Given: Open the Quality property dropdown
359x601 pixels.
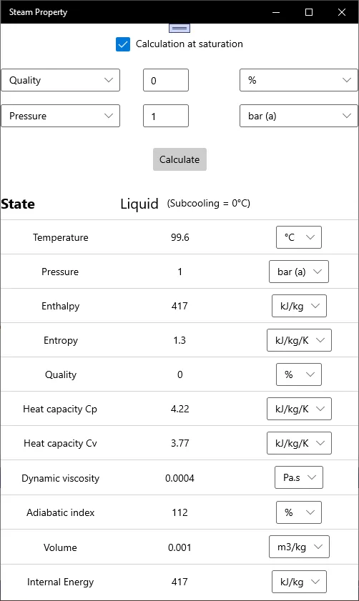Looking at the screenshot, I should (61, 80).
